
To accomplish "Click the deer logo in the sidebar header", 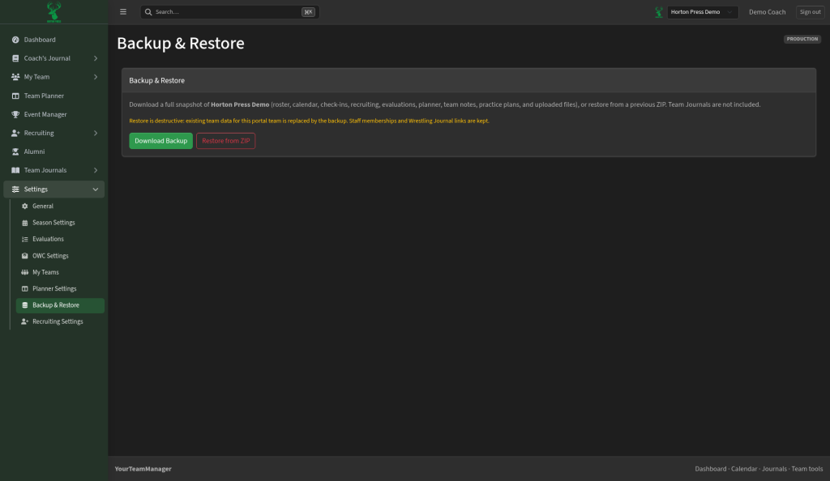I will (x=53, y=11).
